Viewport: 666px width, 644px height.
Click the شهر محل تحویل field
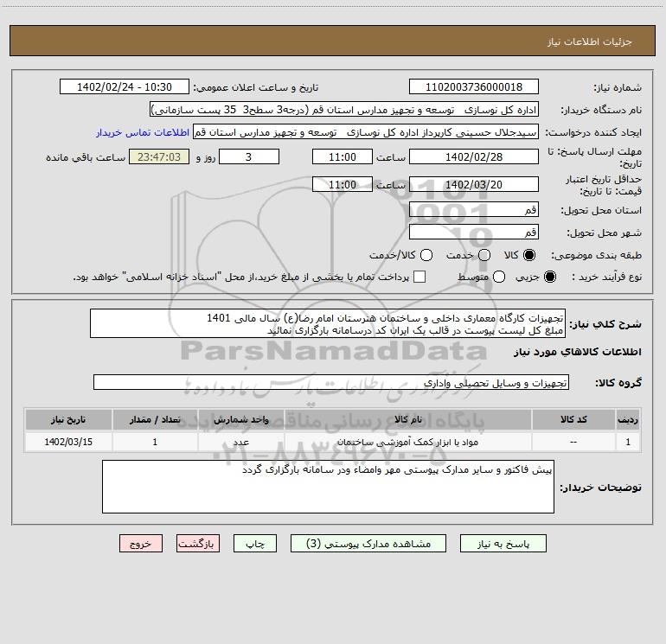tap(474, 232)
